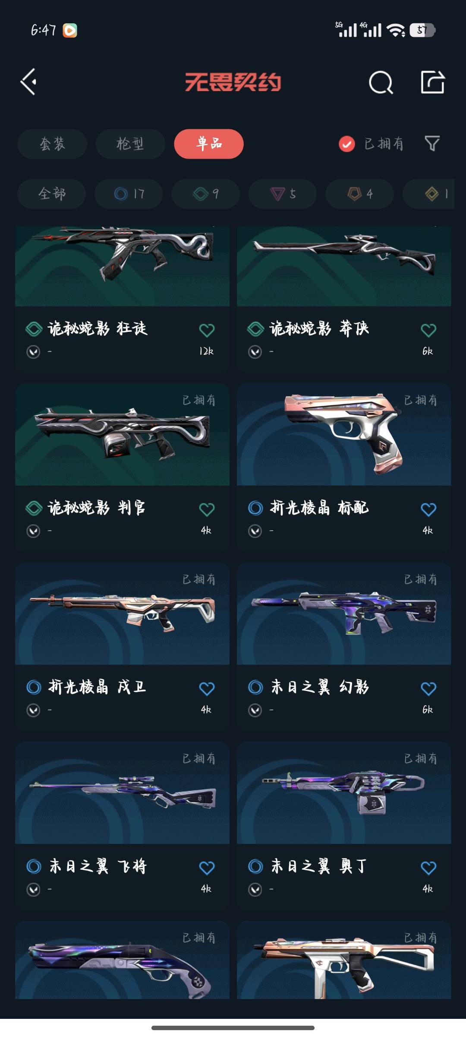This screenshot has height=1037, width=466.
Task: Open the 诡秘蛇影 莽侠 weapon thumbnail
Action: [x=344, y=266]
